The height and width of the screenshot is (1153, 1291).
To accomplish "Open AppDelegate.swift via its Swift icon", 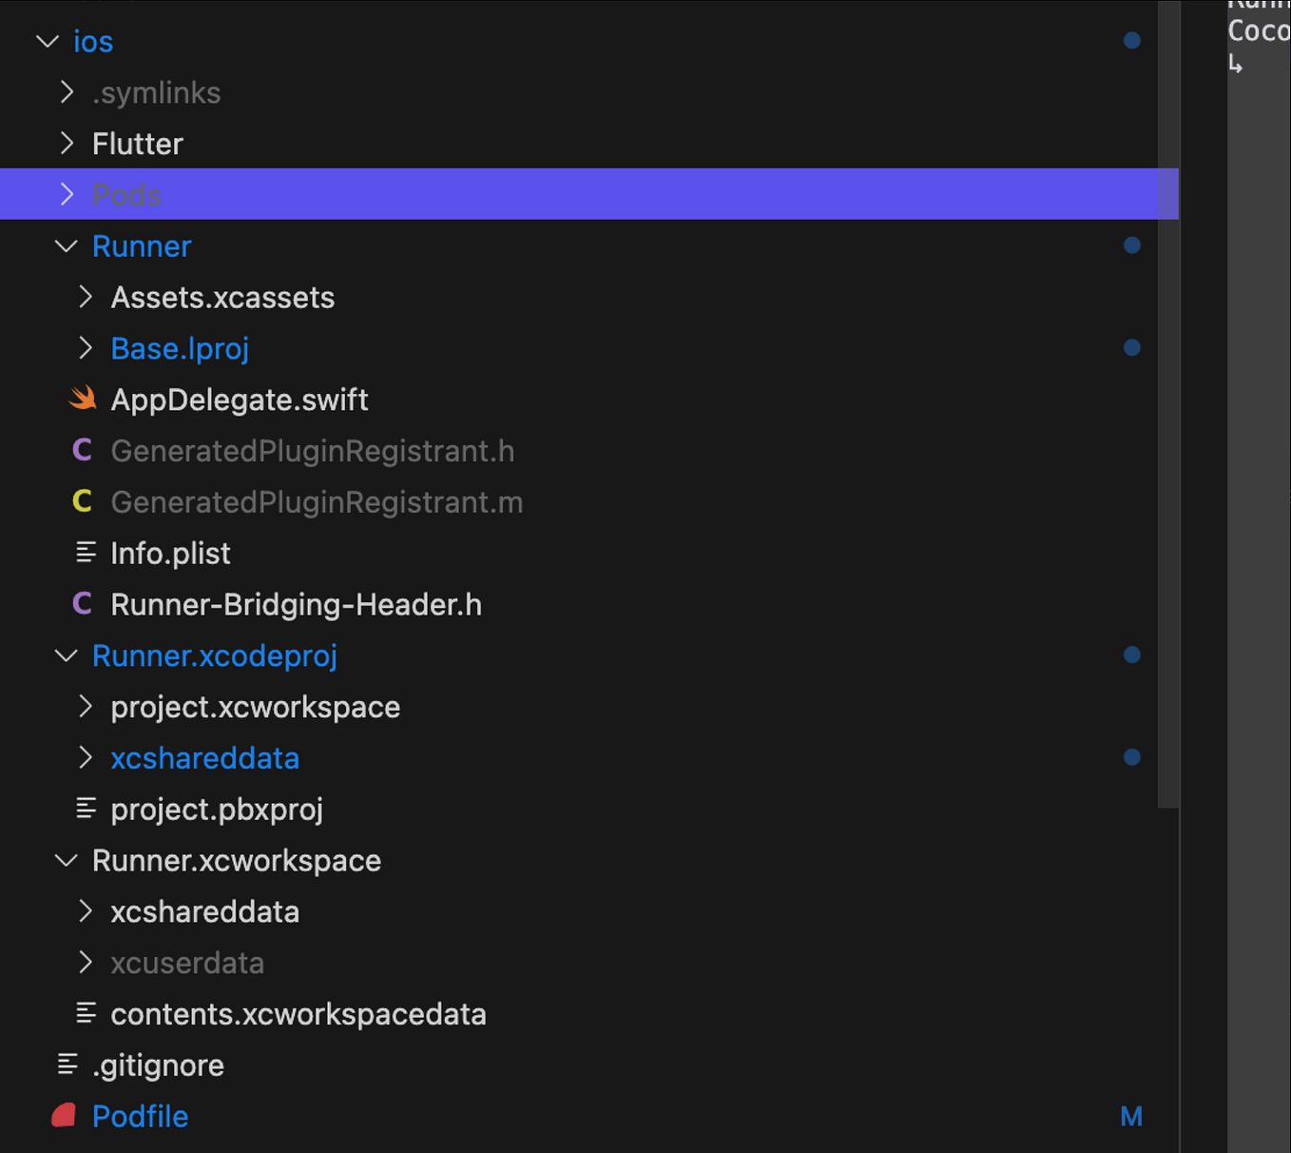I will pyautogui.click(x=83, y=399).
